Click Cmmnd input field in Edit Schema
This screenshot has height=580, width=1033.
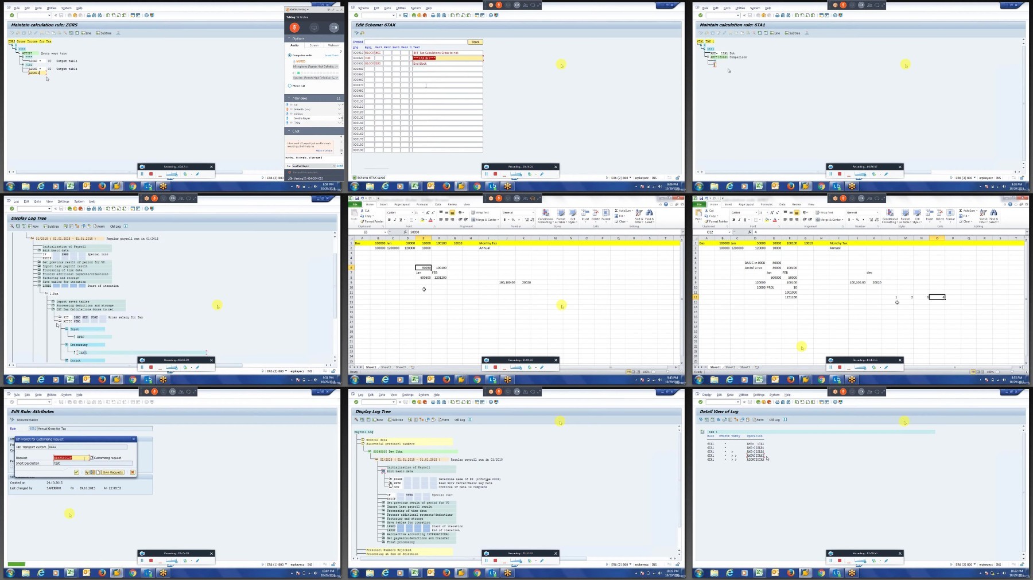pyautogui.click(x=416, y=42)
